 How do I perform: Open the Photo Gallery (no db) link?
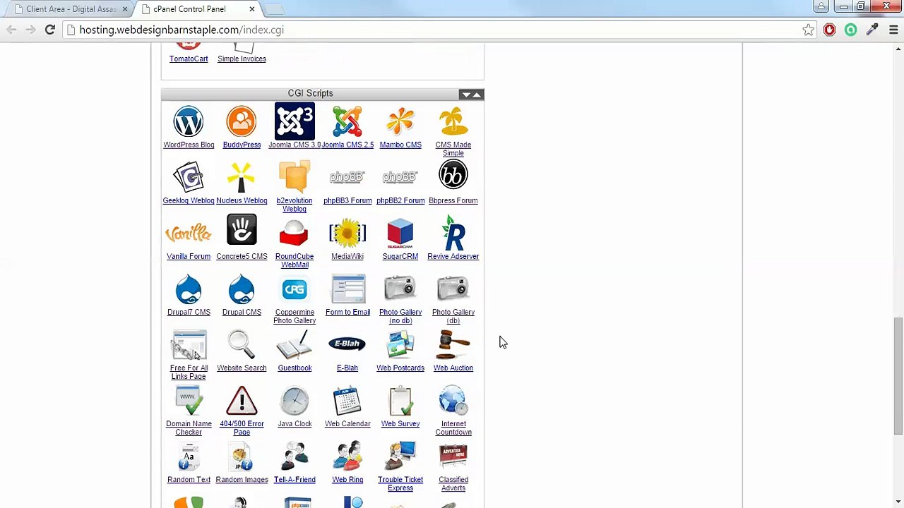(400, 316)
